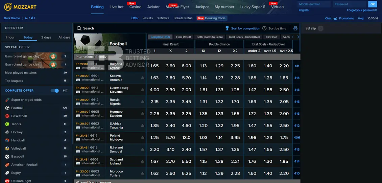Open statistics chart icon for Luxembourg Slovenia
The height and width of the screenshot is (183, 382).
143,90
